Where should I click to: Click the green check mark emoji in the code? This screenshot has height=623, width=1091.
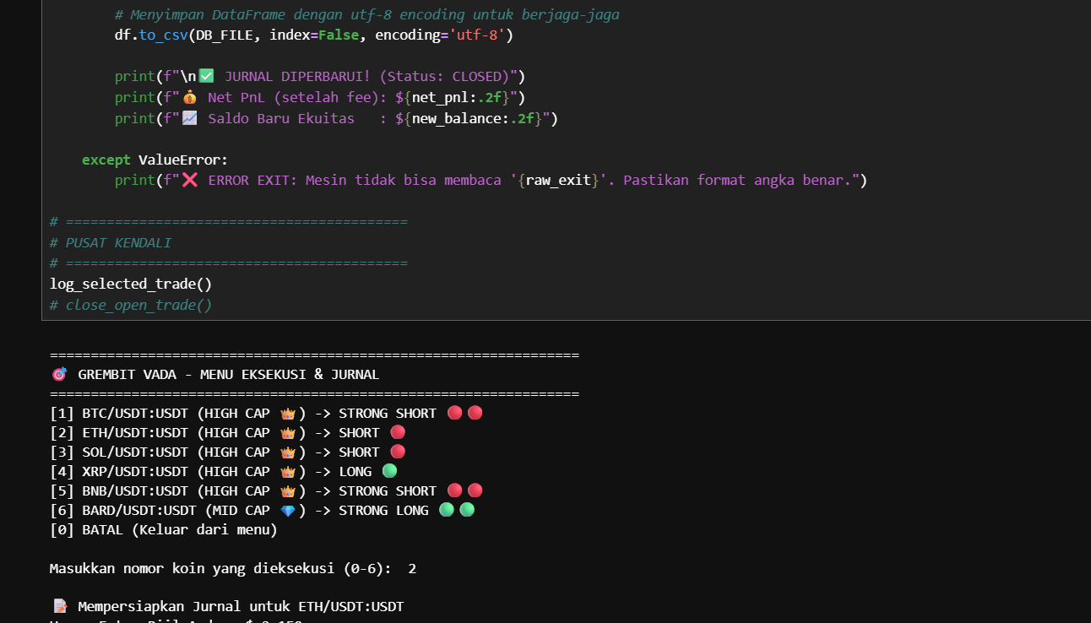pos(206,76)
